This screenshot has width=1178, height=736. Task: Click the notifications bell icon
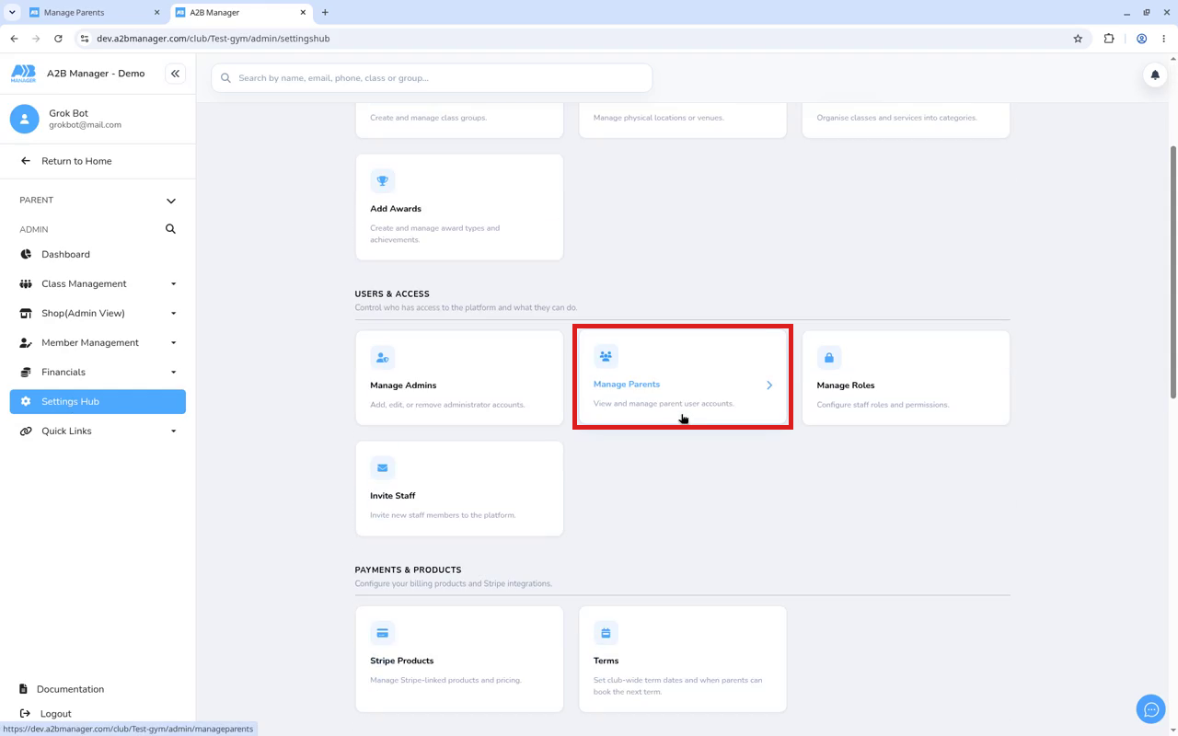1155,75
